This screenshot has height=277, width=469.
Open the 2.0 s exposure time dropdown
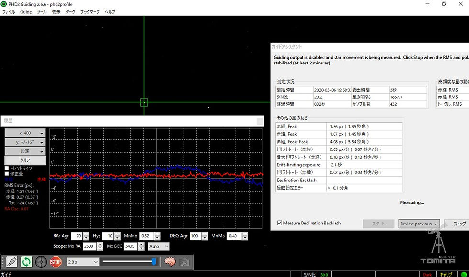point(82,262)
